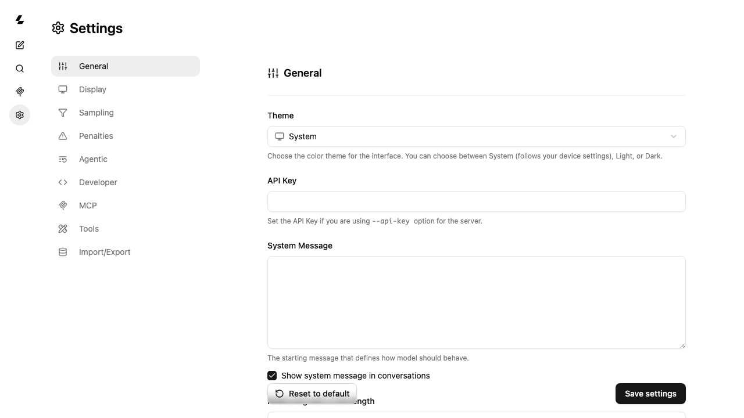Expand Theme options via chevron arrow
The image size is (744, 418).
[x=674, y=136]
